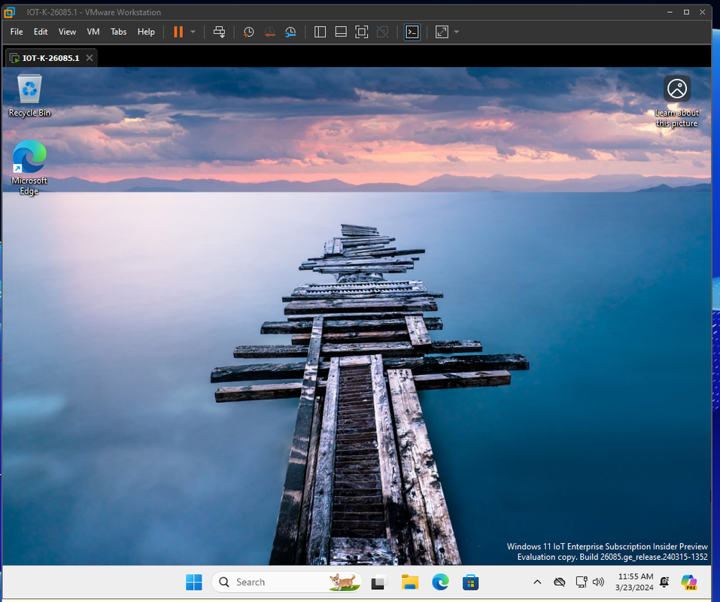Viewport: 720px width, 602px height.
Task: Maximize the VMware Workstation window
Action: tap(686, 12)
